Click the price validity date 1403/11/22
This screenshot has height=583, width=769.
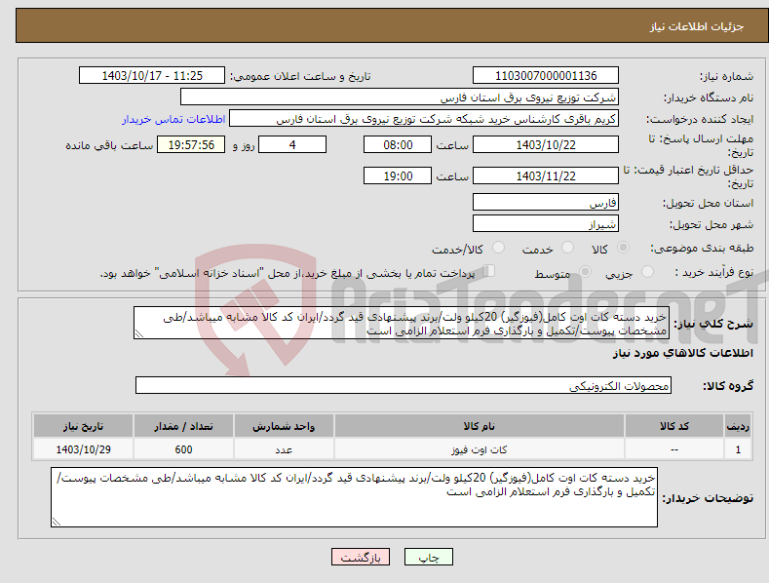546,175
